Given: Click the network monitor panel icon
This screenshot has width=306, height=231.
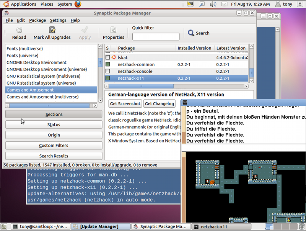Looking at the screenshot, I should [x=190, y=4].
